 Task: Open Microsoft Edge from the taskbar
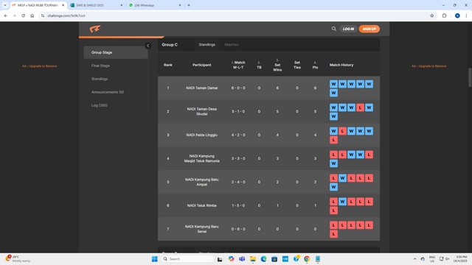[264, 259]
